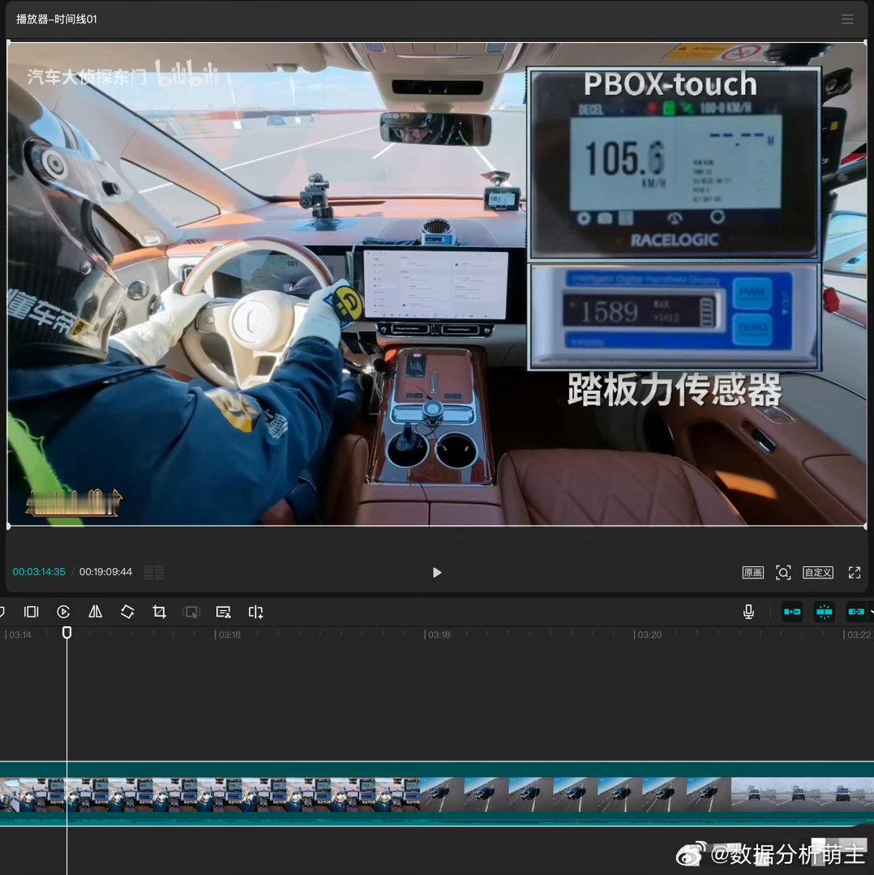This screenshot has width=874, height=875.
Task: Toggle main track magnet snapping
Action: point(792,612)
